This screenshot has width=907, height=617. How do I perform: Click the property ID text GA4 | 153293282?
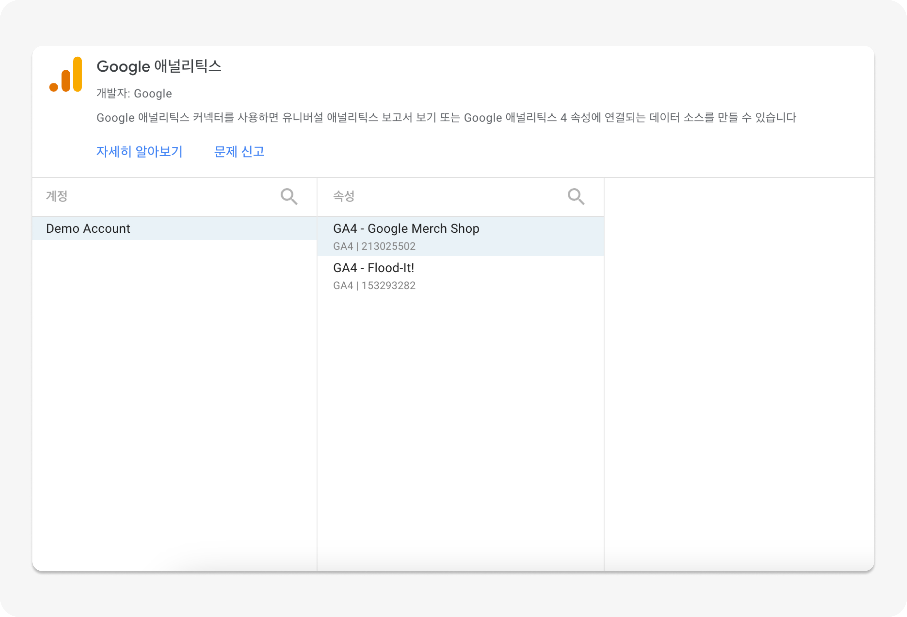click(x=374, y=286)
